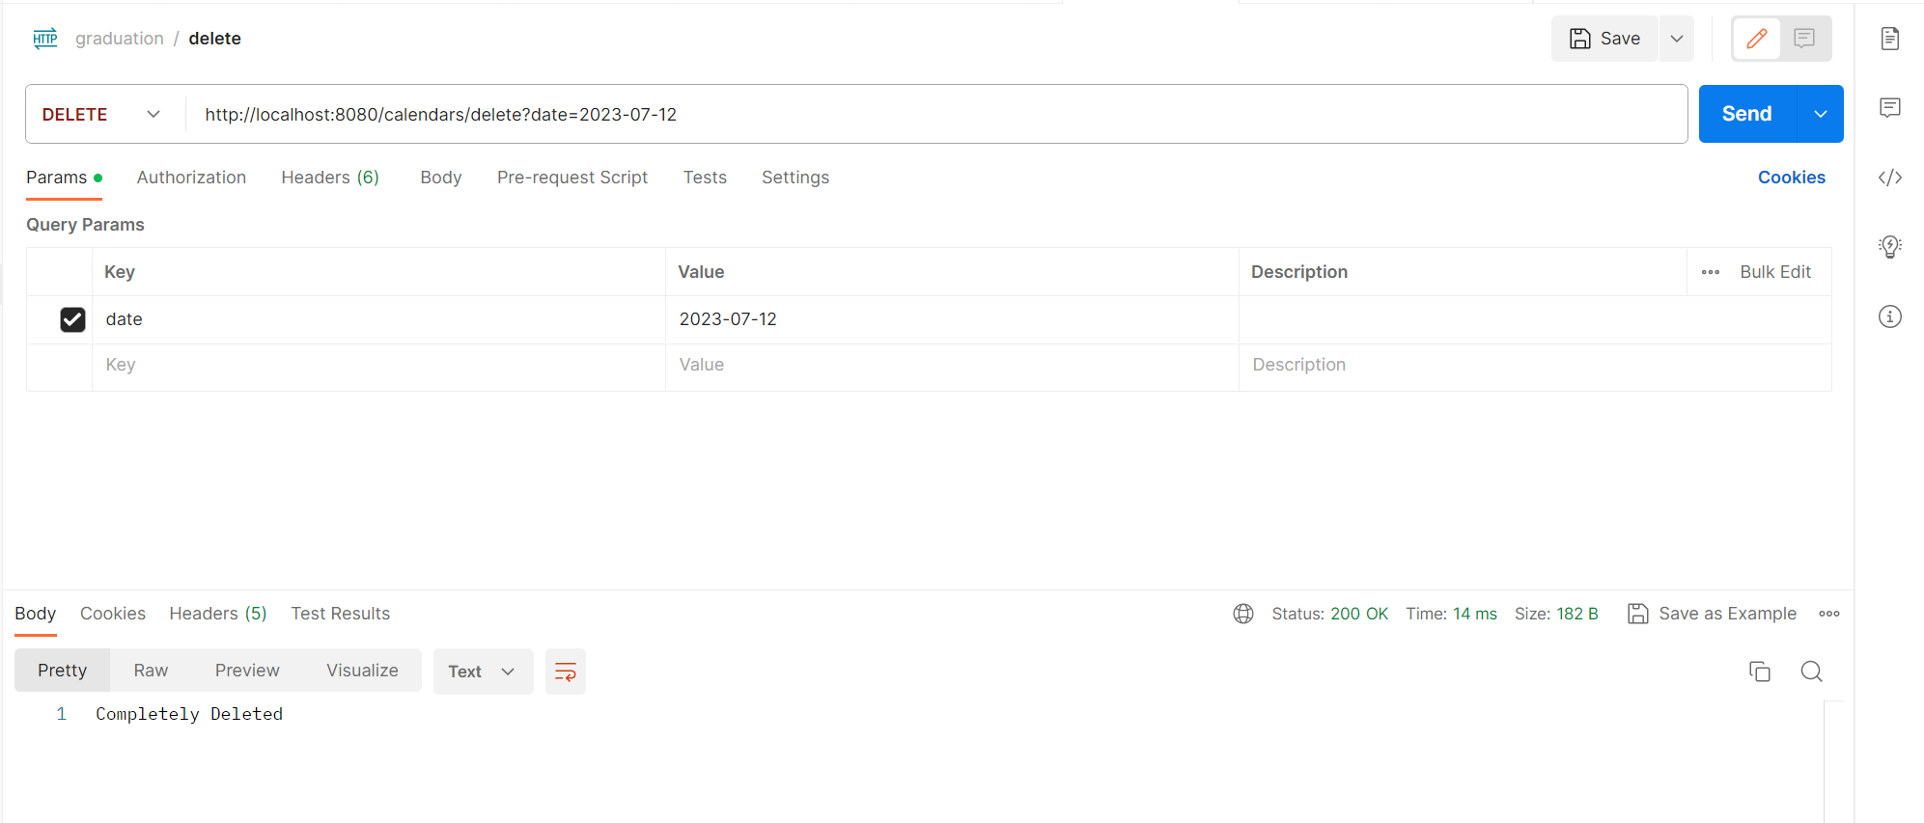Select the Pretty response view
The image size is (1924, 823).
click(63, 671)
